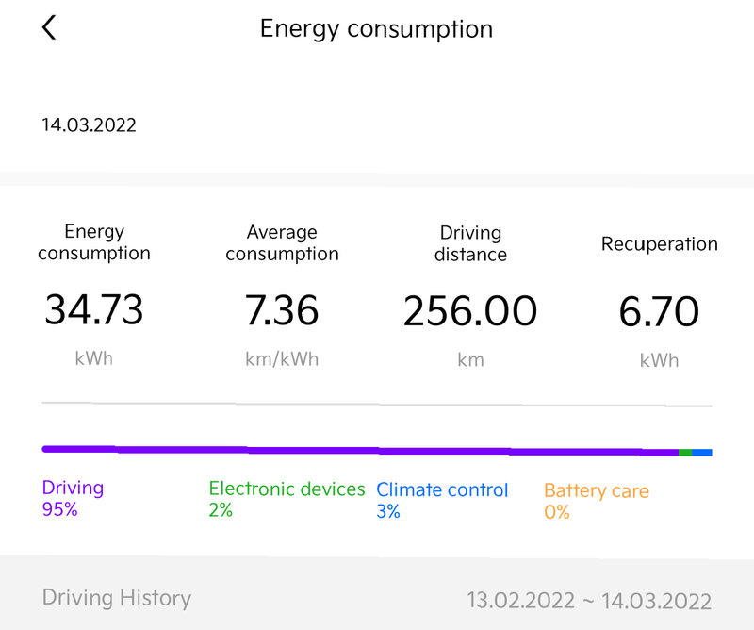Tap the Energy consumption page title

click(376, 28)
